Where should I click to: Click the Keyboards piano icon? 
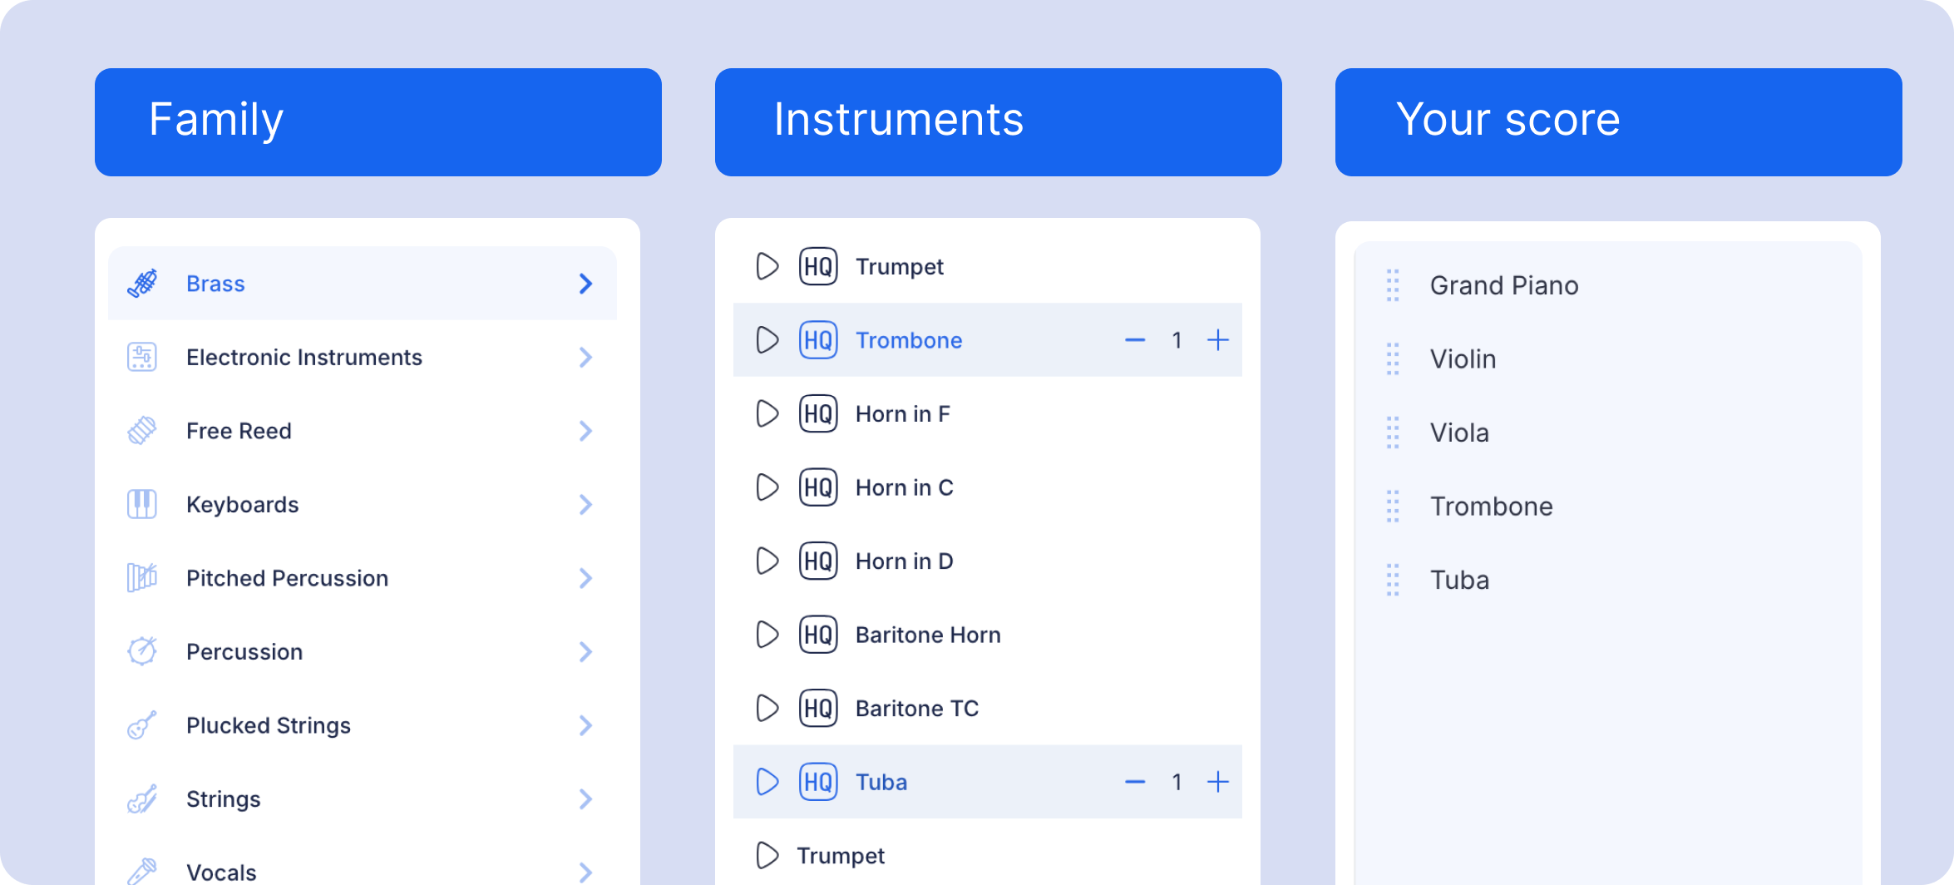[x=142, y=504]
